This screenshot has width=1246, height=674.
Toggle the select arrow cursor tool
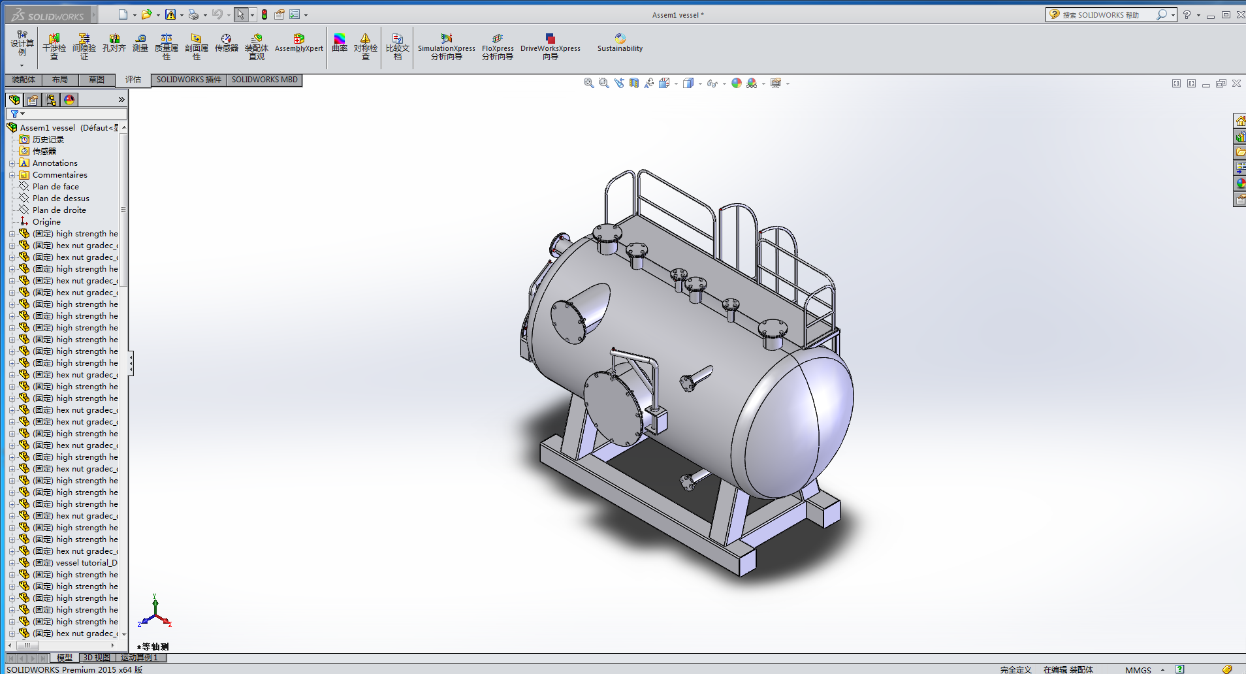[240, 14]
